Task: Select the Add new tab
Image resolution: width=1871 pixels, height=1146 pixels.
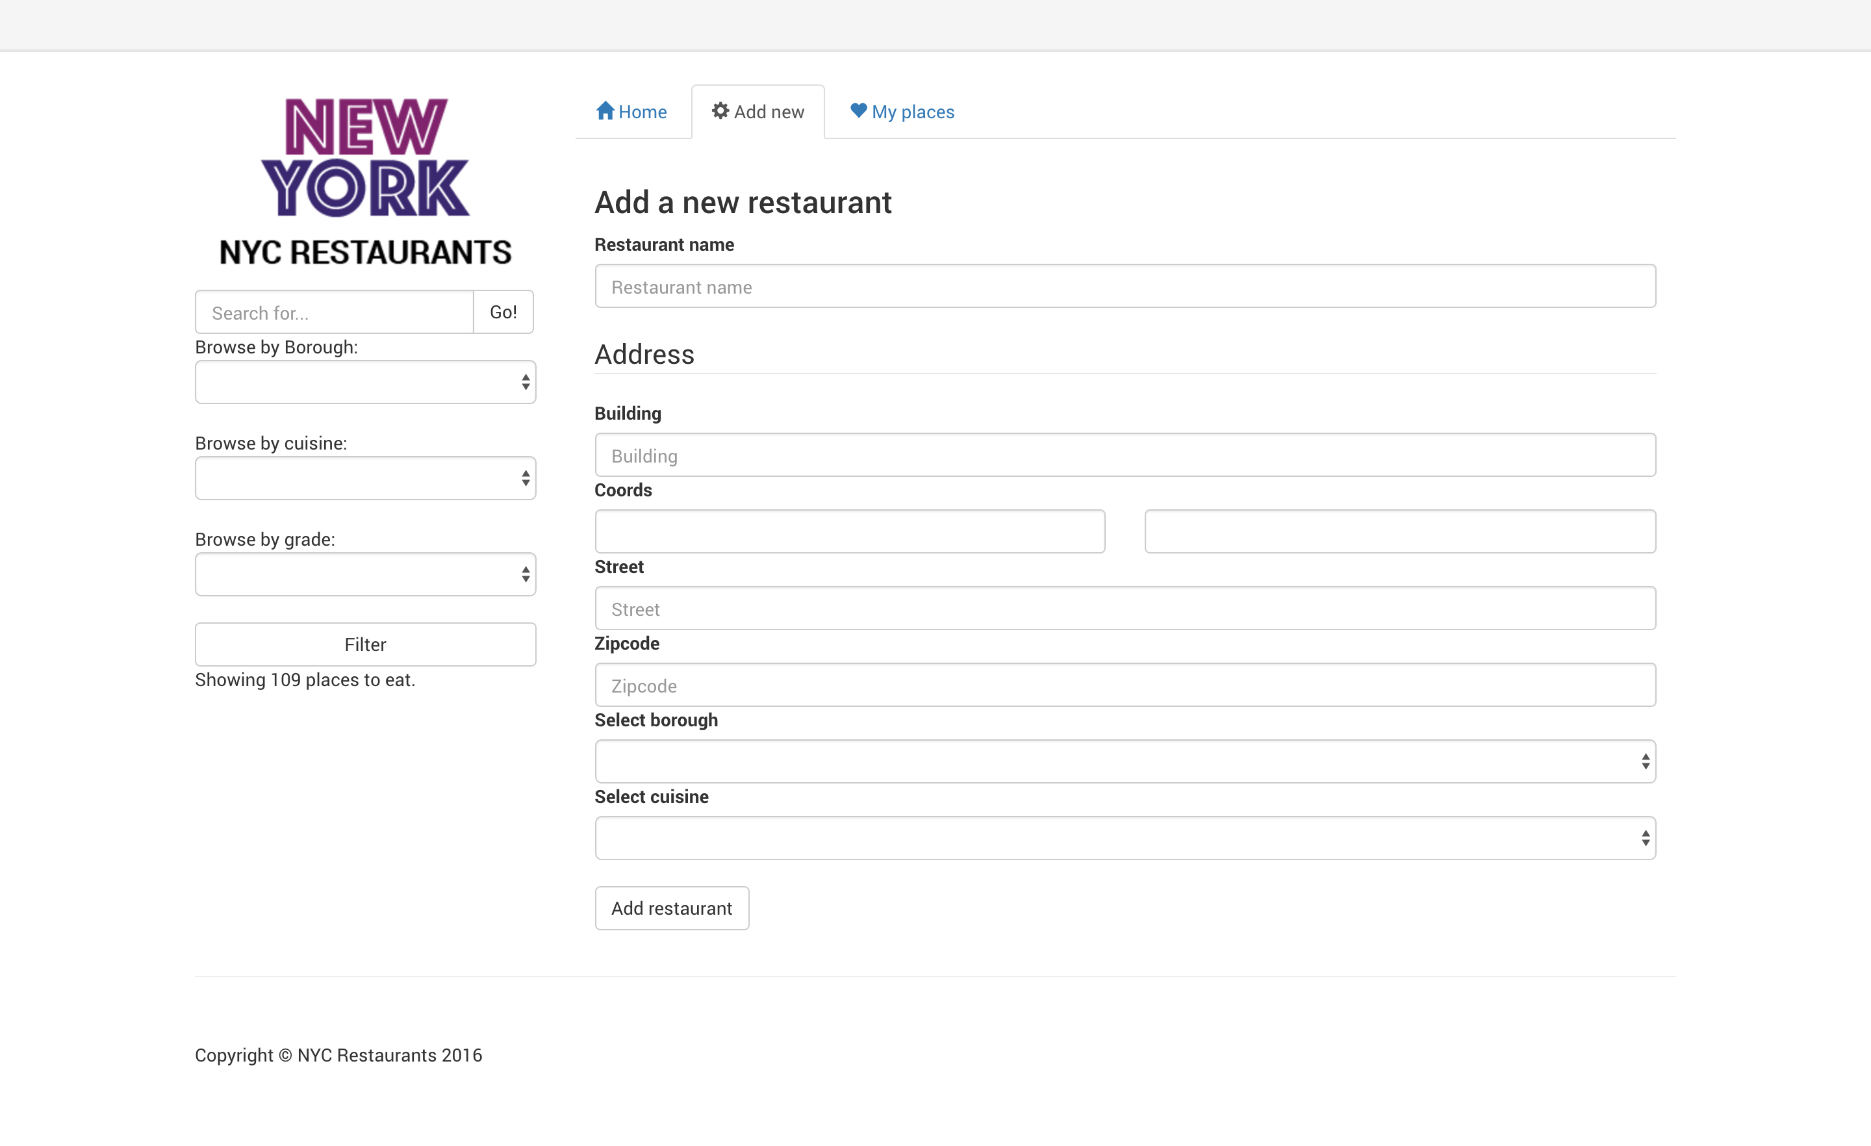Action: click(757, 112)
